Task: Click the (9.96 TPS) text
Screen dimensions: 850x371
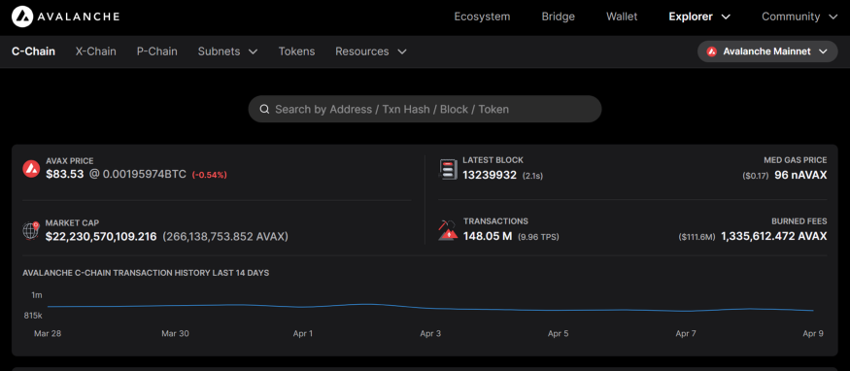Action: pyautogui.click(x=538, y=237)
